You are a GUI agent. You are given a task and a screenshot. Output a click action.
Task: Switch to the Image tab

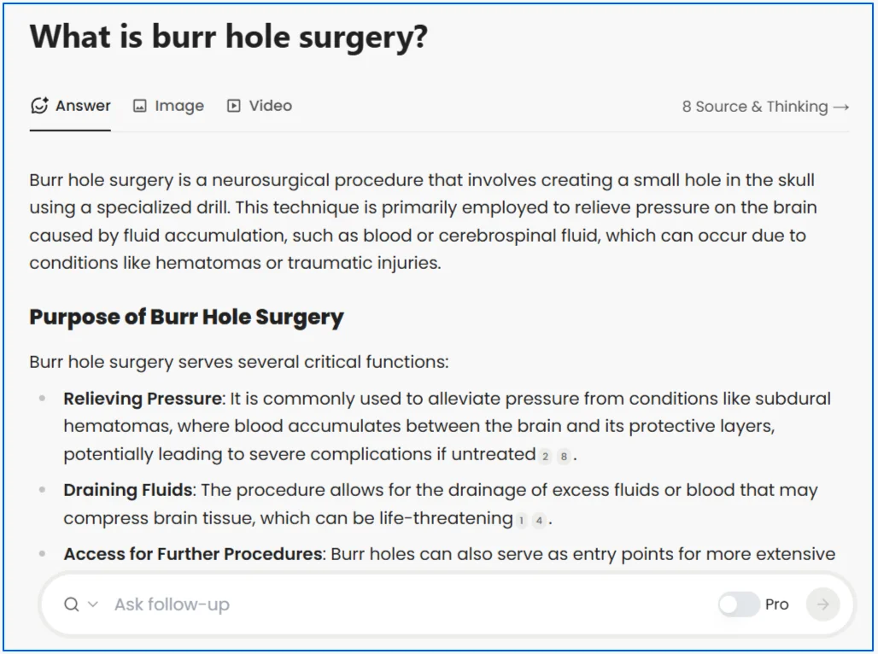168,106
